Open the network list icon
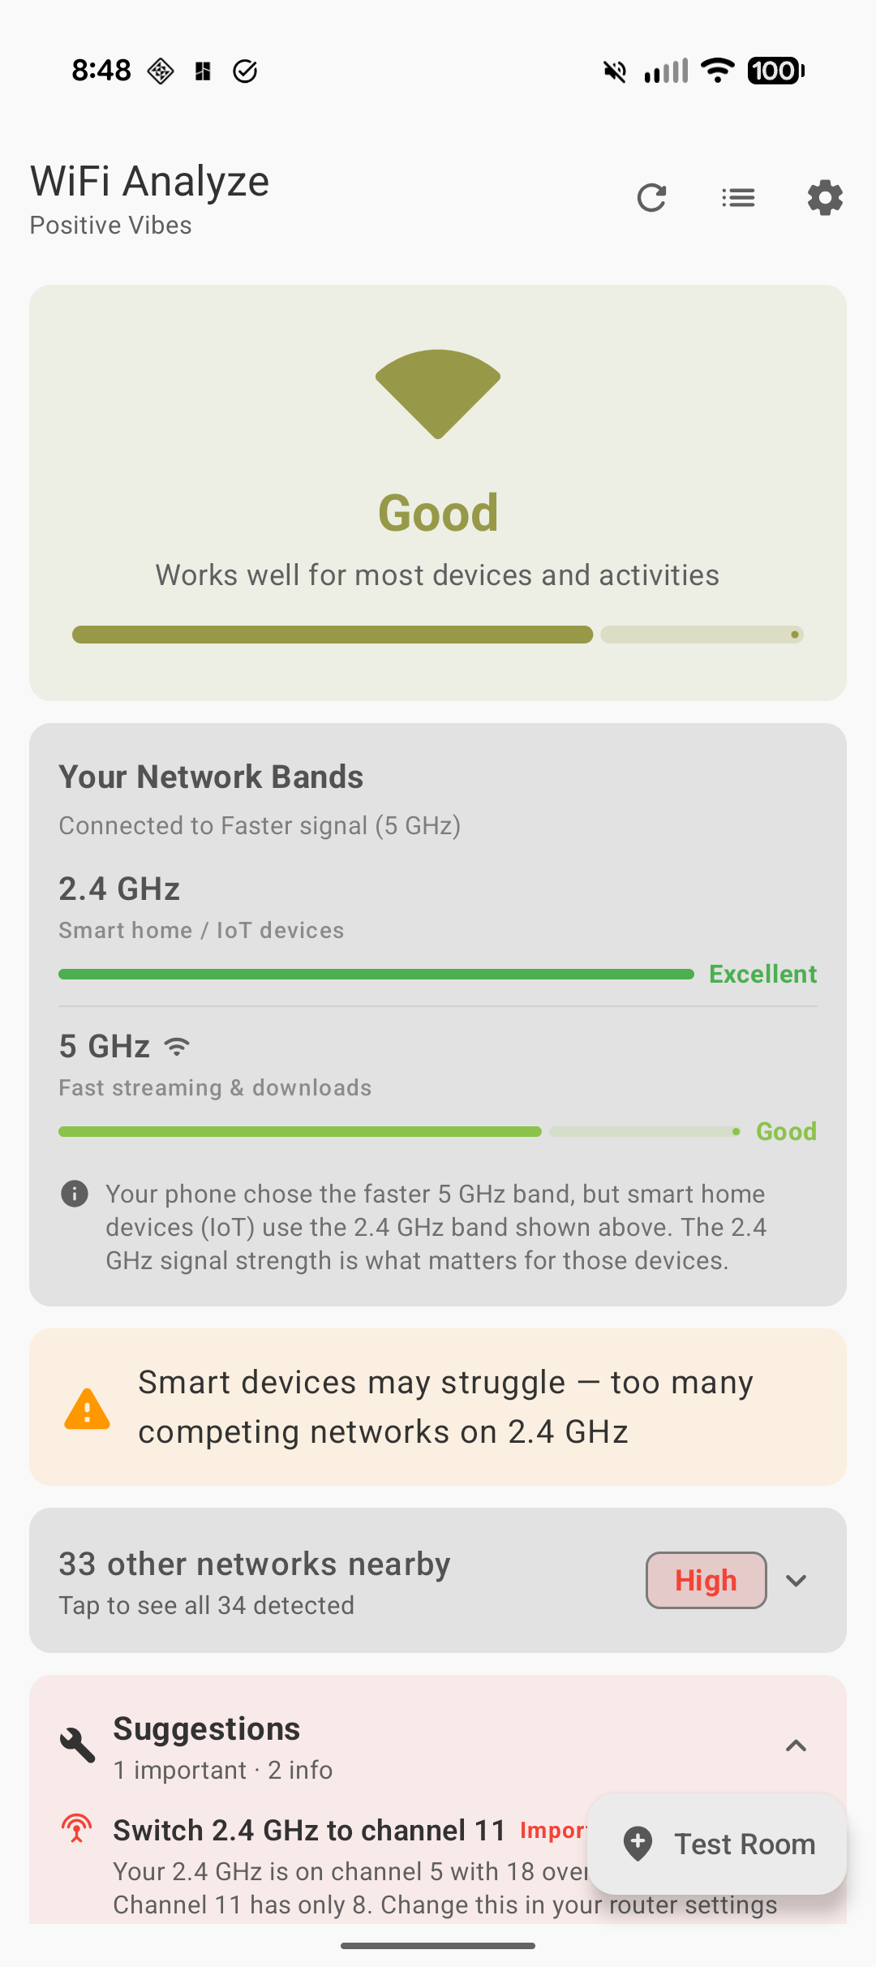This screenshot has height=1967, width=876. pyautogui.click(x=738, y=198)
